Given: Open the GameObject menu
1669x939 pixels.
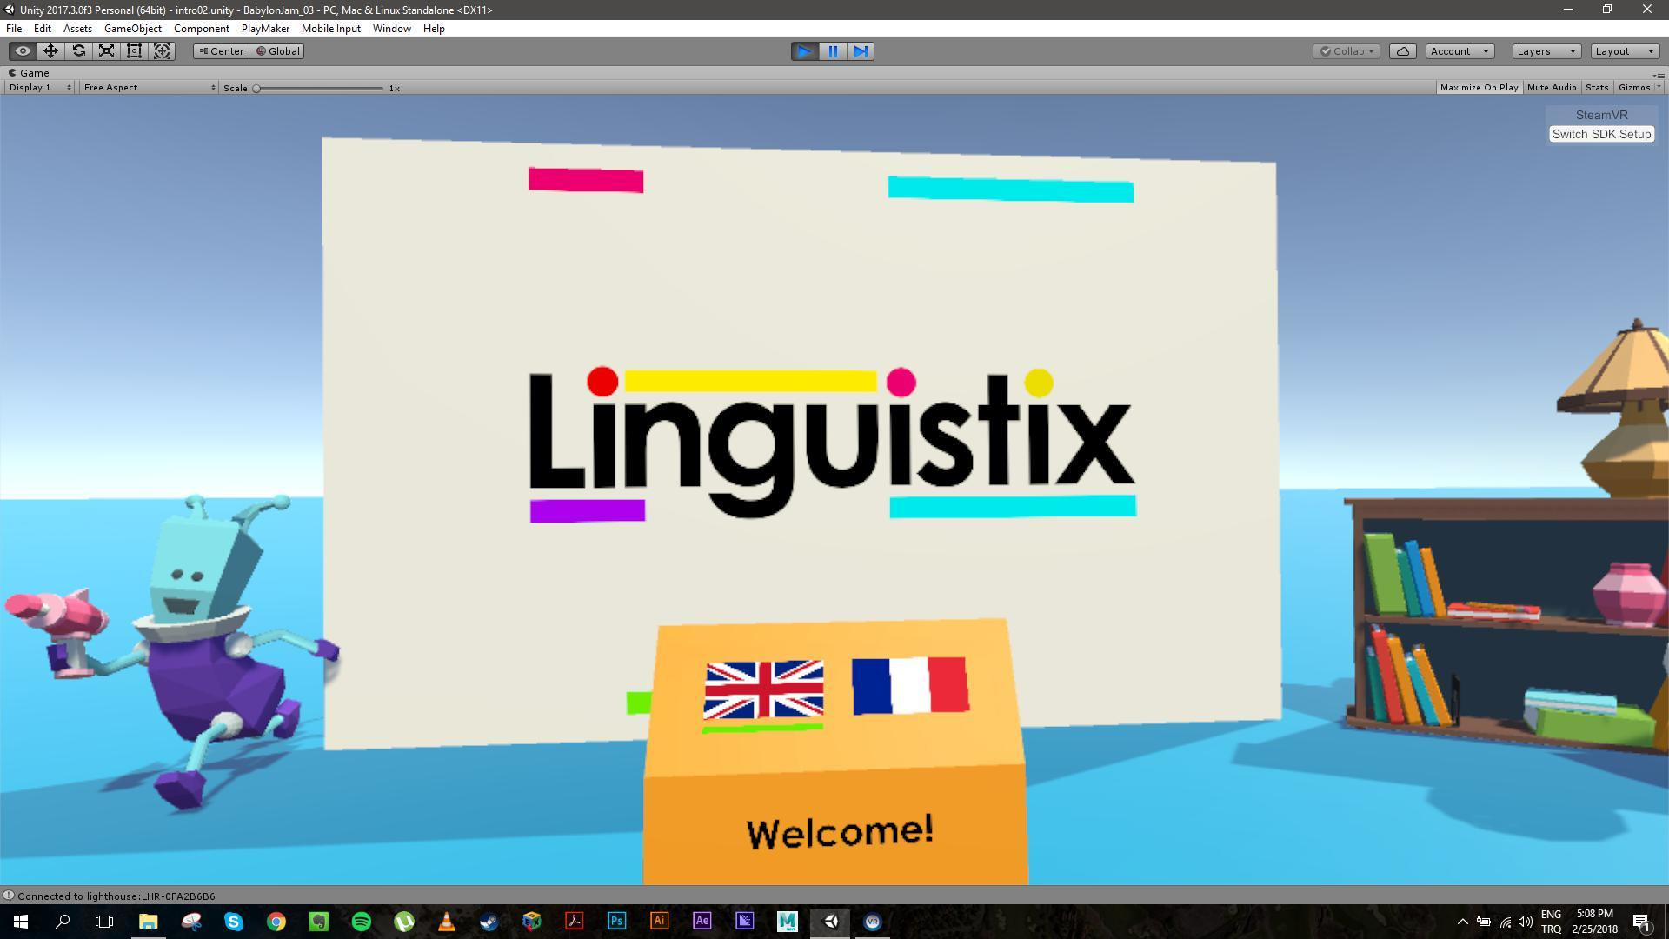Looking at the screenshot, I should pos(132,29).
